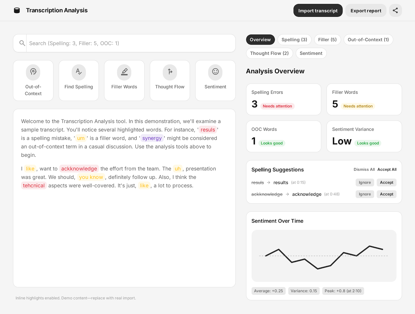Switch to the Spelling (3) tab
Viewport: 415px width, 314px height.
coord(294,39)
